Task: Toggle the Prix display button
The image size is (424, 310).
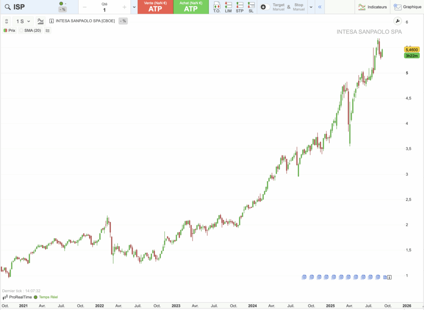Action: point(9,30)
